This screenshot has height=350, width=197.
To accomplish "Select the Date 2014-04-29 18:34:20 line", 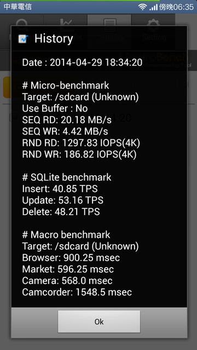I will click(82, 62).
